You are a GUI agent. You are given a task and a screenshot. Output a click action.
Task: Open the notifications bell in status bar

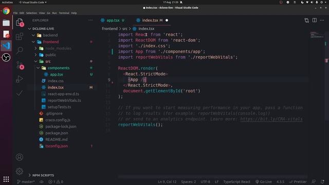pos(322,181)
